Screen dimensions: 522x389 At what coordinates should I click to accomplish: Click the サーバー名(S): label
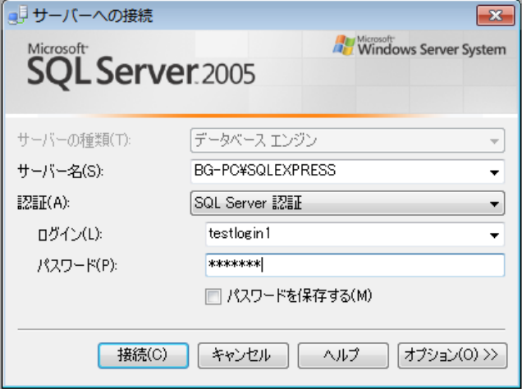(x=60, y=172)
